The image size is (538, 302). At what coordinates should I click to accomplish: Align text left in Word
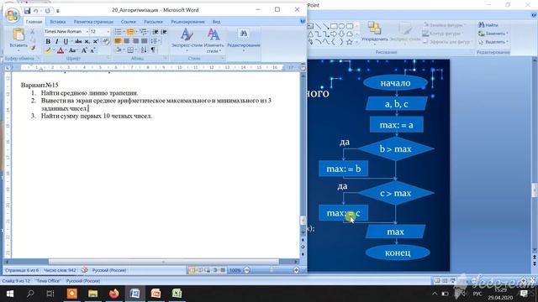click(x=118, y=41)
